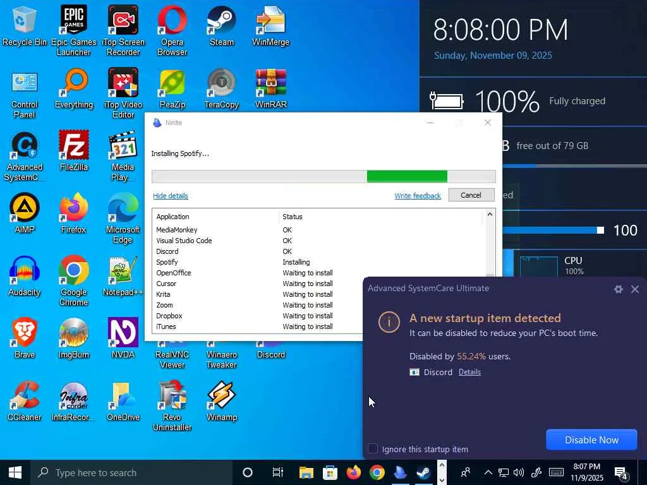Select the OpenOffice row in Ninite list
The width and height of the screenshot is (647, 485).
tap(319, 273)
